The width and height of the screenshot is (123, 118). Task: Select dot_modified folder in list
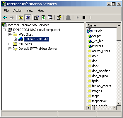(x=101, y=71)
